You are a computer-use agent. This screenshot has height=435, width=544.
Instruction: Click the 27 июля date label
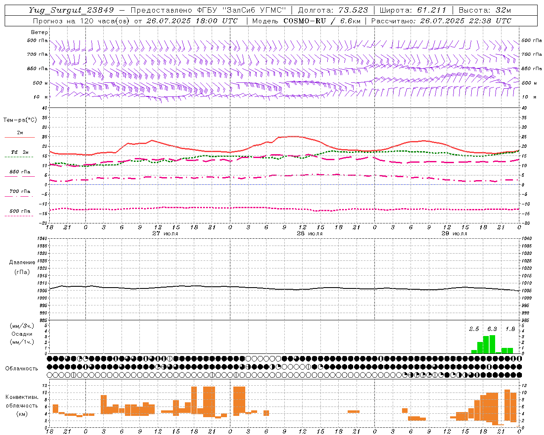tap(165, 234)
